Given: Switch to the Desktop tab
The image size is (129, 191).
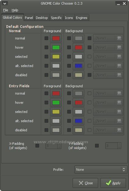Looking at the screenshot, I should coord(42,18).
